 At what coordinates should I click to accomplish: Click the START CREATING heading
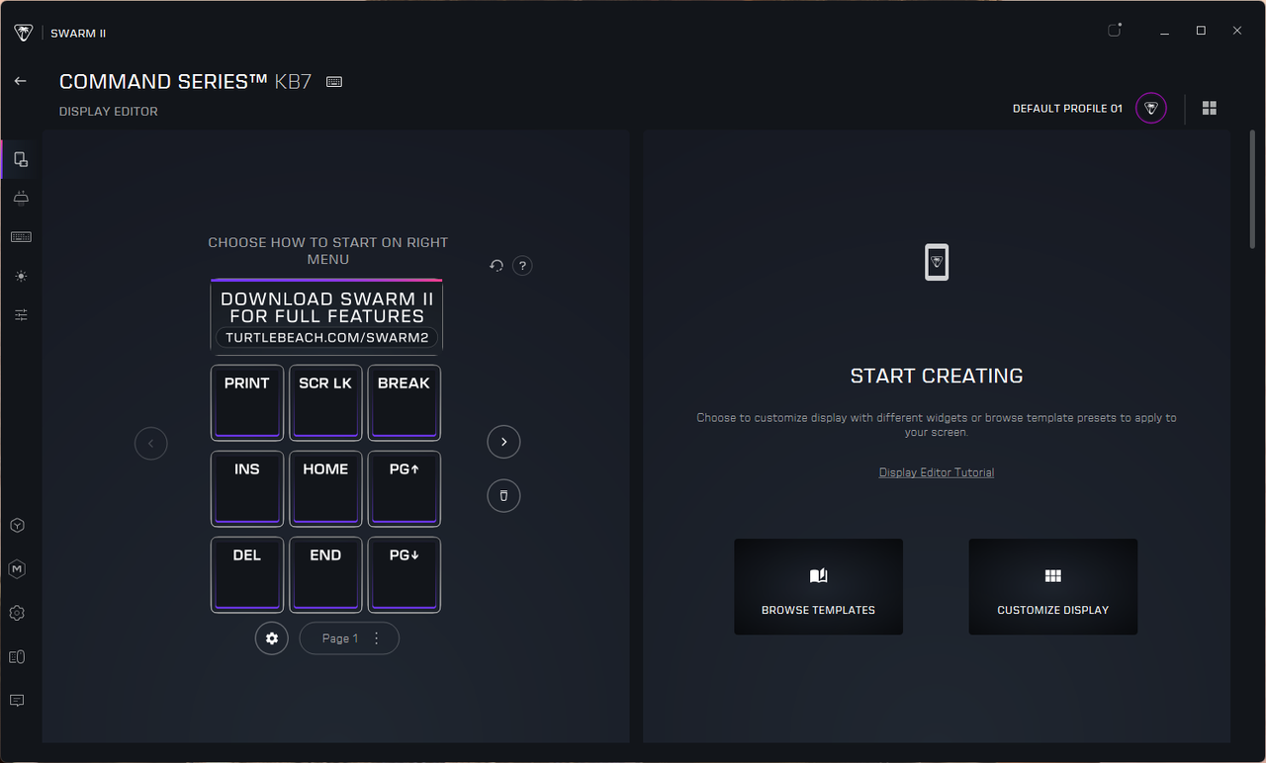coord(937,376)
